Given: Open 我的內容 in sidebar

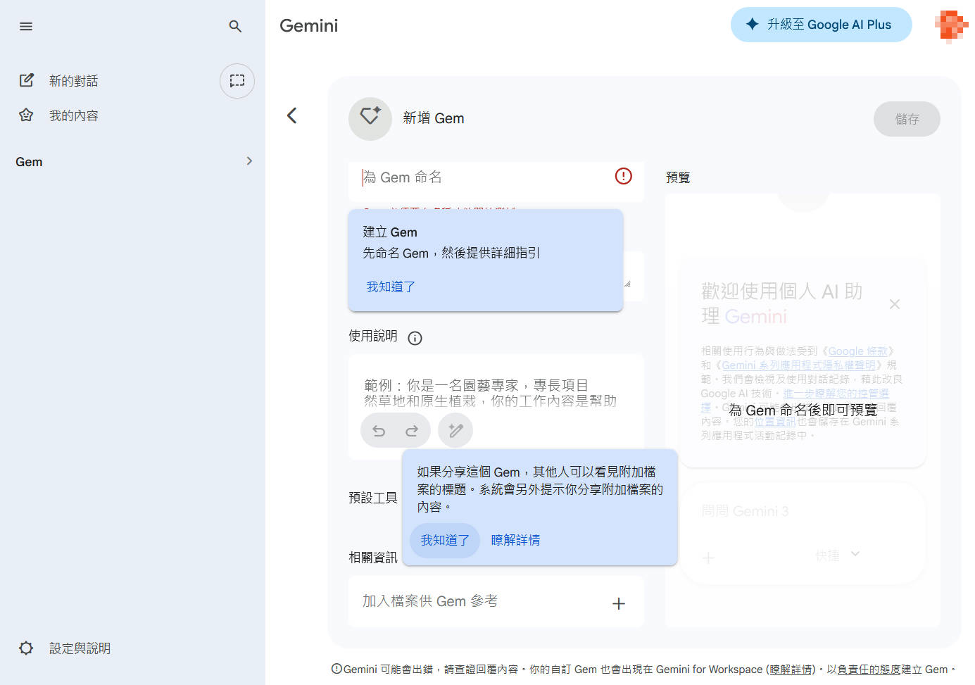Looking at the screenshot, I should click(x=73, y=115).
